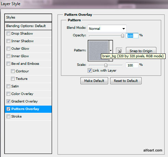The height and width of the screenshot is (157, 168).
Task: Click the brain_bg pattern preview swatch
Action: pyautogui.click(x=99, y=51)
